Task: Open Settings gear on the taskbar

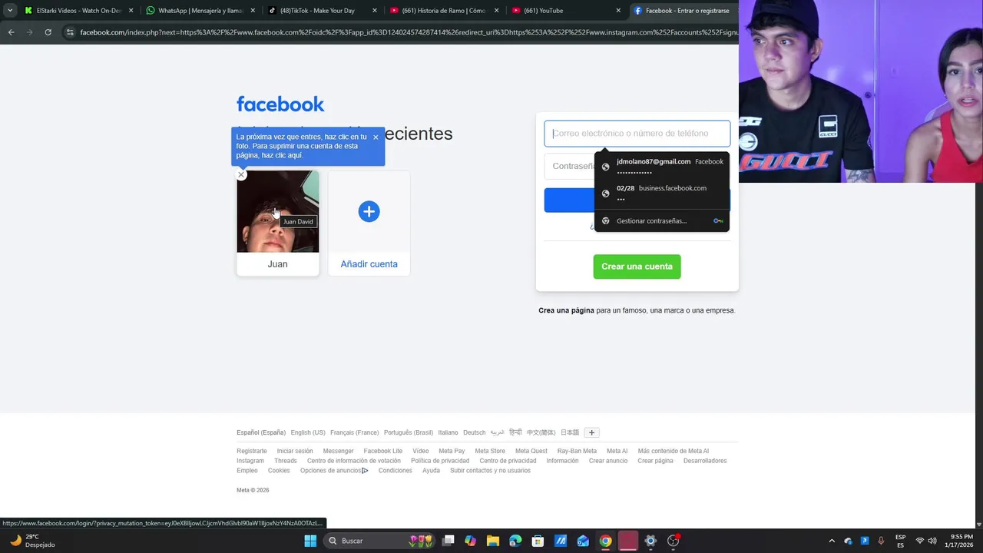Action: 650,541
